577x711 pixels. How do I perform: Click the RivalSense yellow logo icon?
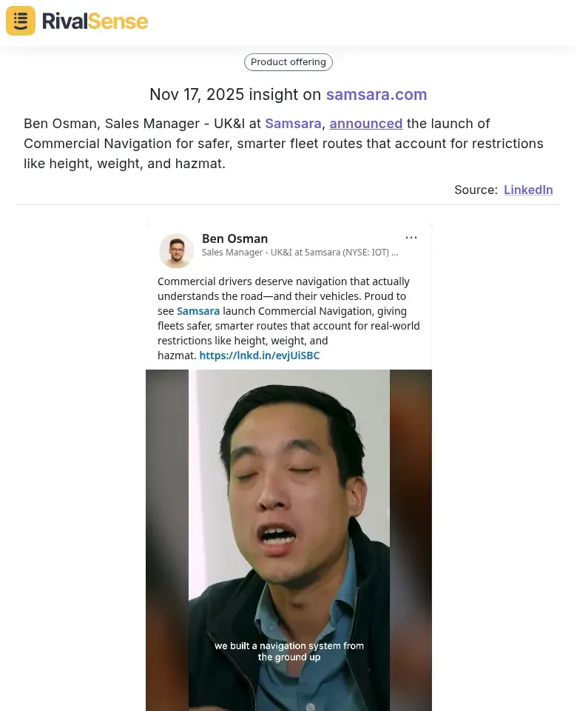point(21,21)
